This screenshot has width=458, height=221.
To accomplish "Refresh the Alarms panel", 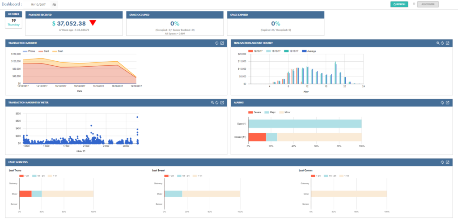I will (x=442, y=102).
